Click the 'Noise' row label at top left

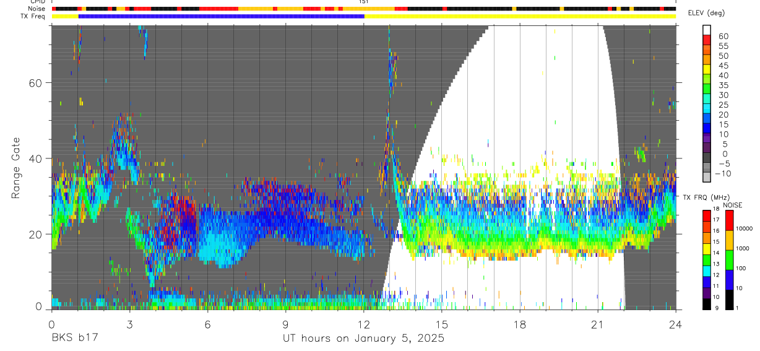tap(37, 9)
